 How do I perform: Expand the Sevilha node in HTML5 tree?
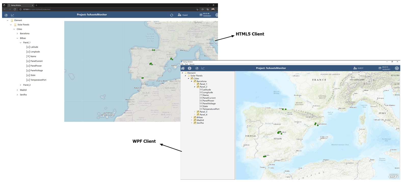17,95
